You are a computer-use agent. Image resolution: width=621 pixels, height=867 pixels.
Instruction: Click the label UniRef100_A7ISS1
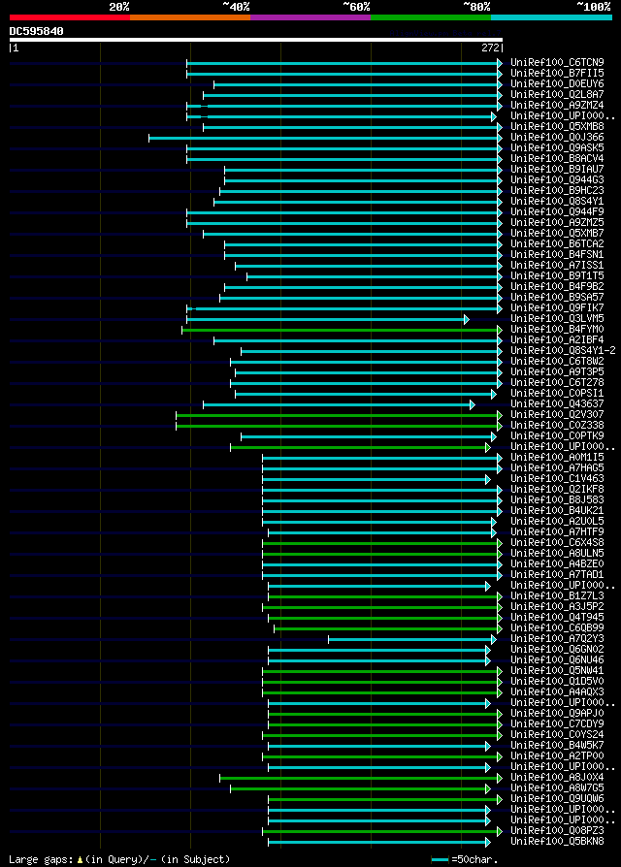tap(557, 265)
